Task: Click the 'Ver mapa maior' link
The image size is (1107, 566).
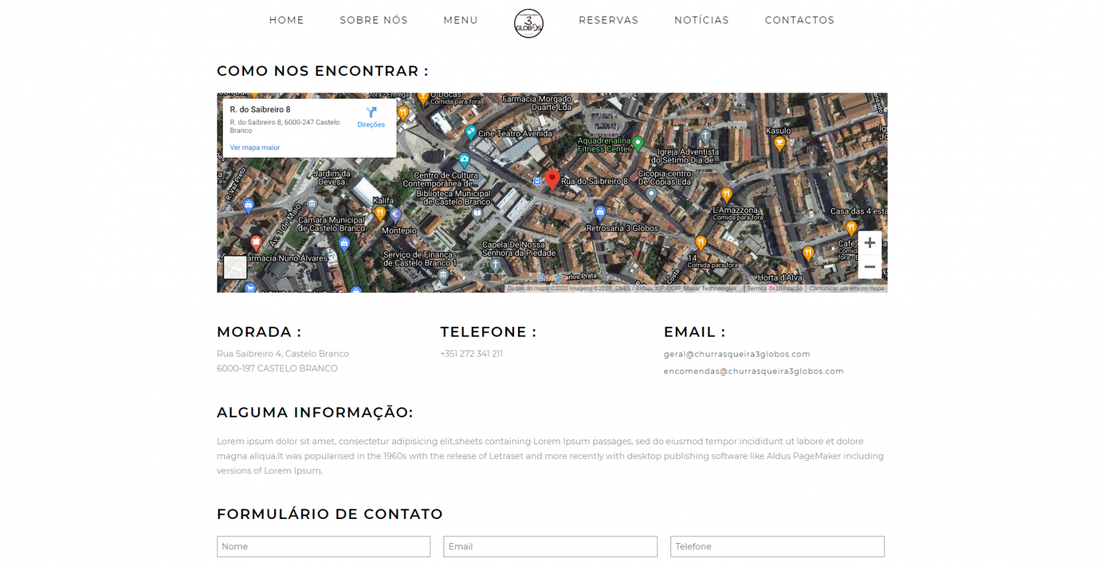Action: (255, 147)
